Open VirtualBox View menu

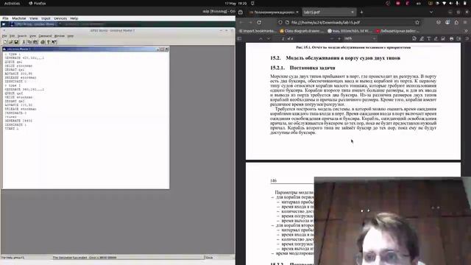click(34, 18)
